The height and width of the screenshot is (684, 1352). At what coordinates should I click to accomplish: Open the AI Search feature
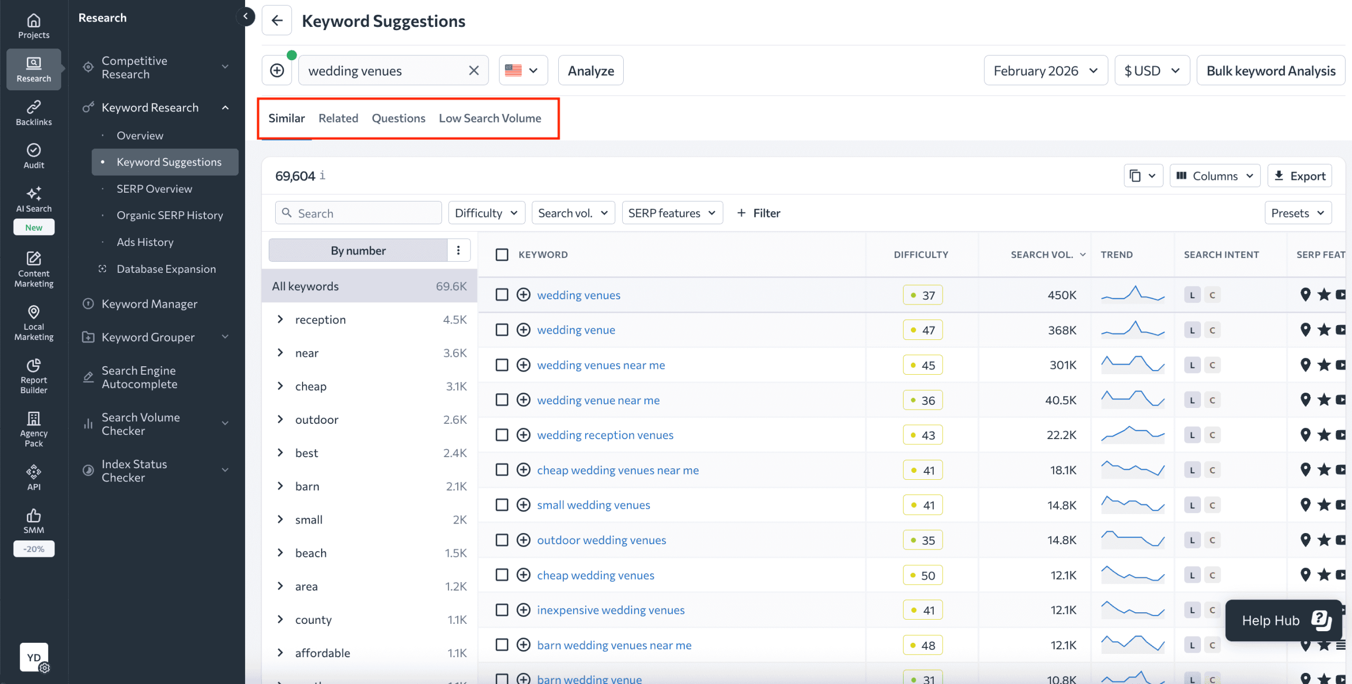point(33,199)
